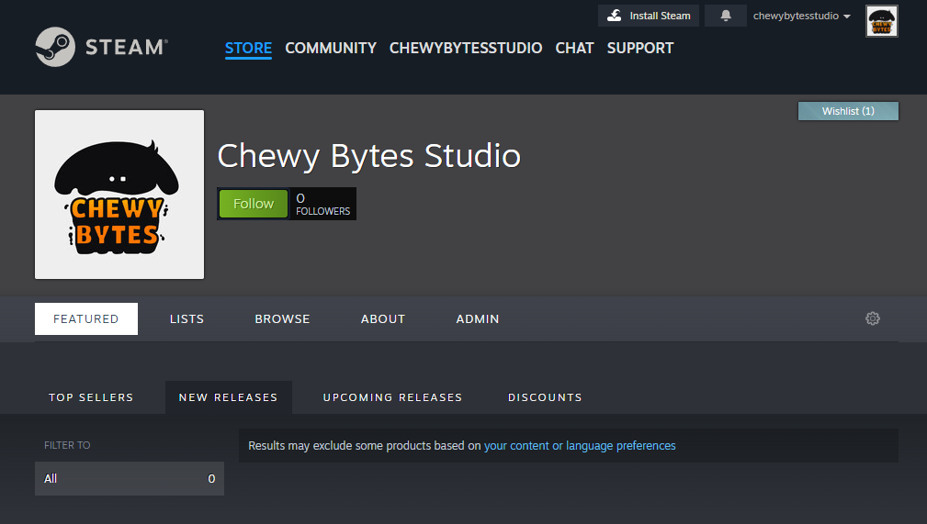This screenshot has height=524, width=927.
Task: Expand the chewybytesstudio account dropdown
Action: pyautogui.click(x=802, y=16)
